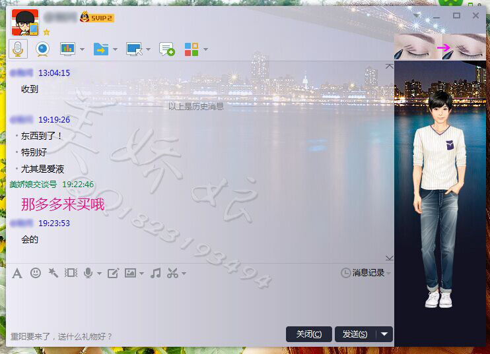Send a window shake nudge
The width and height of the screenshot is (490, 354).
53,273
